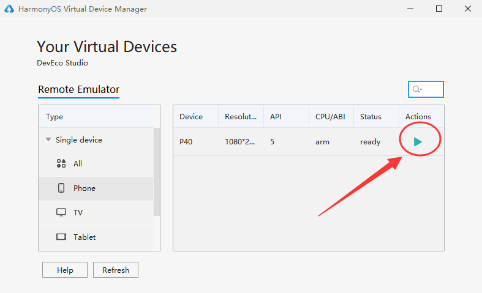Collapse the Single device tree node
482x293 pixels.
click(48, 139)
